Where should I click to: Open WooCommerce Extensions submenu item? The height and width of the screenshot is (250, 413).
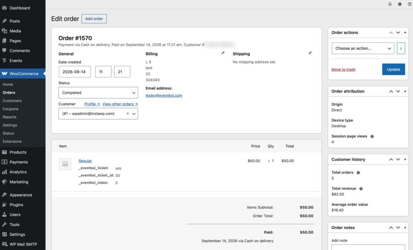tap(12, 141)
